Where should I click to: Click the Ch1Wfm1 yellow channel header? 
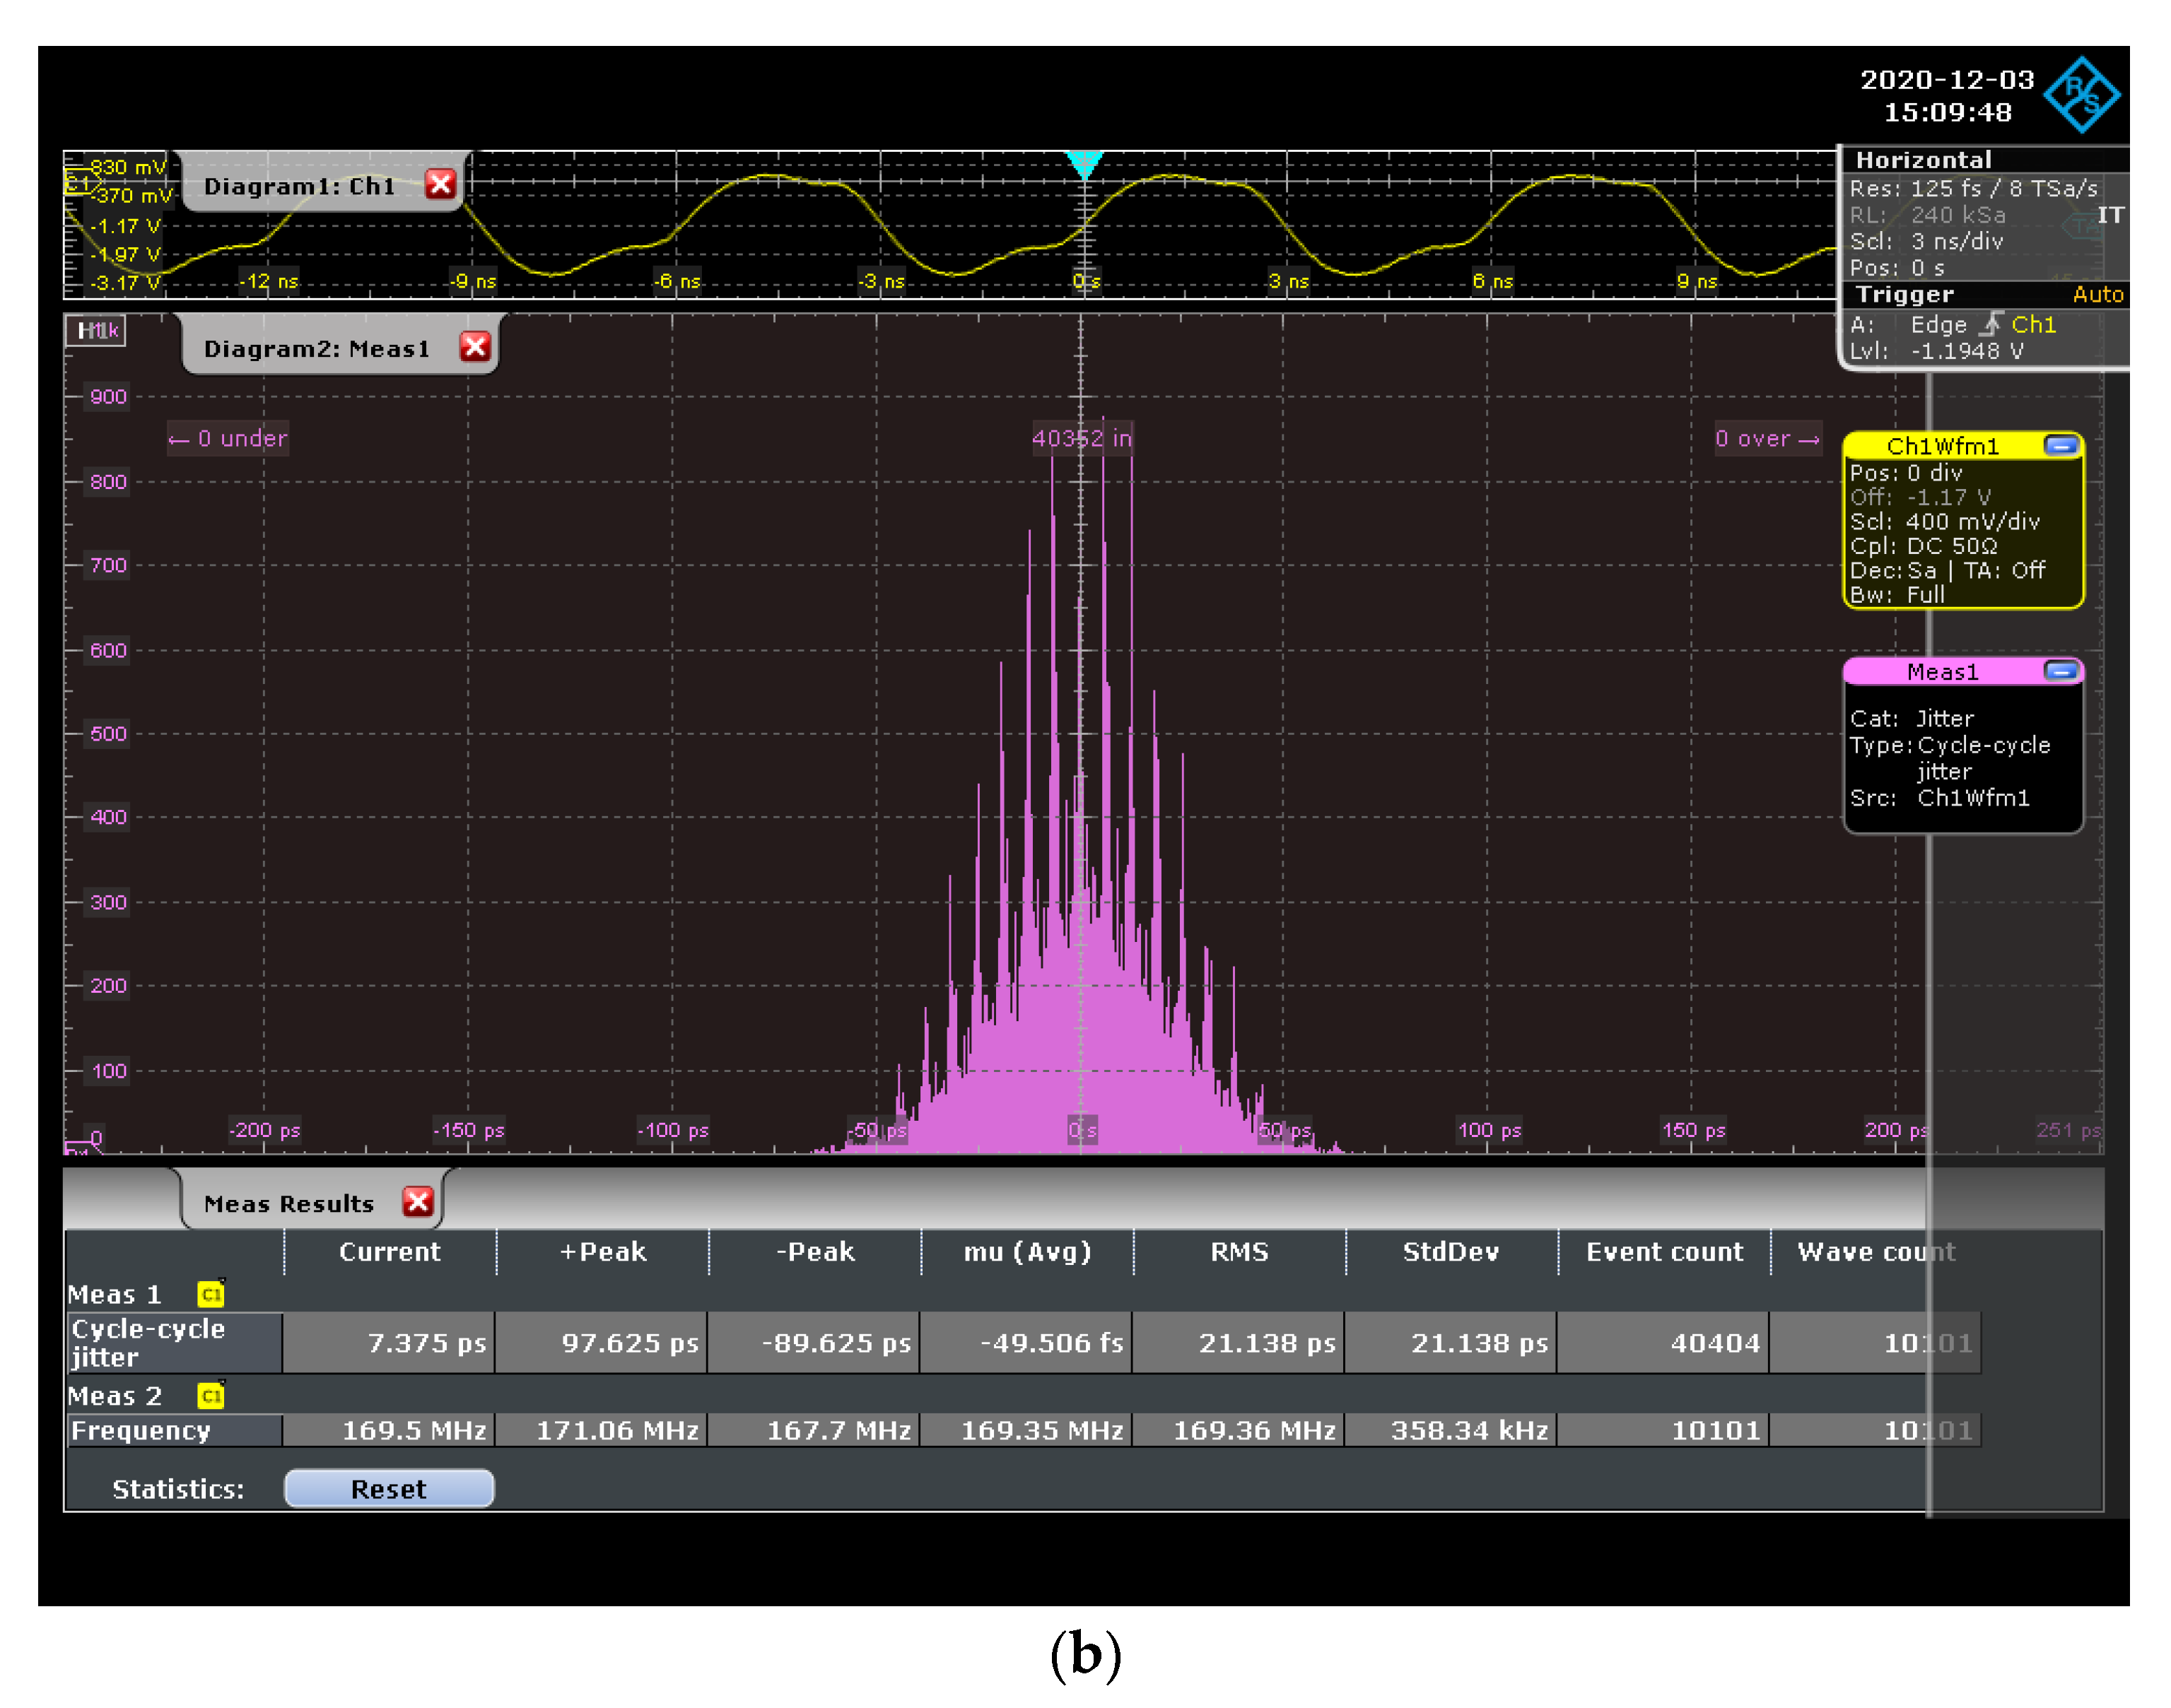pyautogui.click(x=1941, y=446)
